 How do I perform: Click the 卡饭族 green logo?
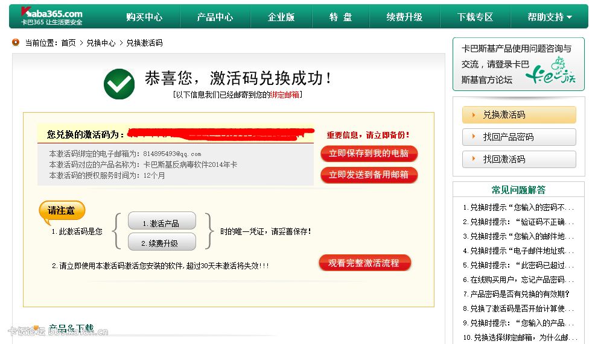tap(551, 71)
